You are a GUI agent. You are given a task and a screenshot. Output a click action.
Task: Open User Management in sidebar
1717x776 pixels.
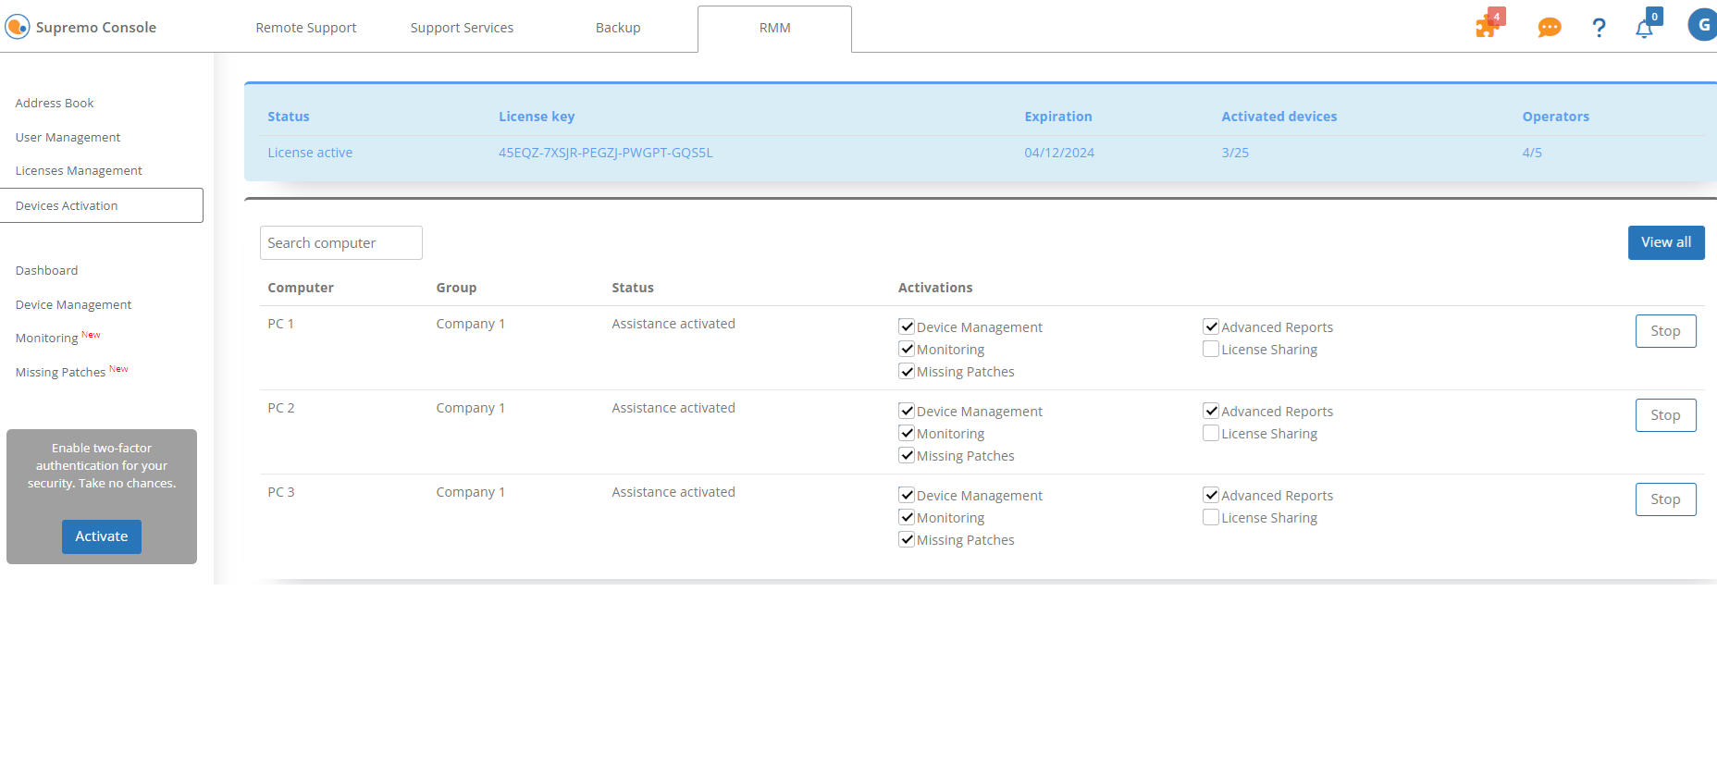[x=68, y=137]
